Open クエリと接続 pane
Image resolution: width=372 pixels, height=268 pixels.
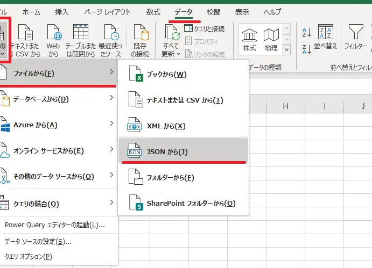[x=204, y=28]
